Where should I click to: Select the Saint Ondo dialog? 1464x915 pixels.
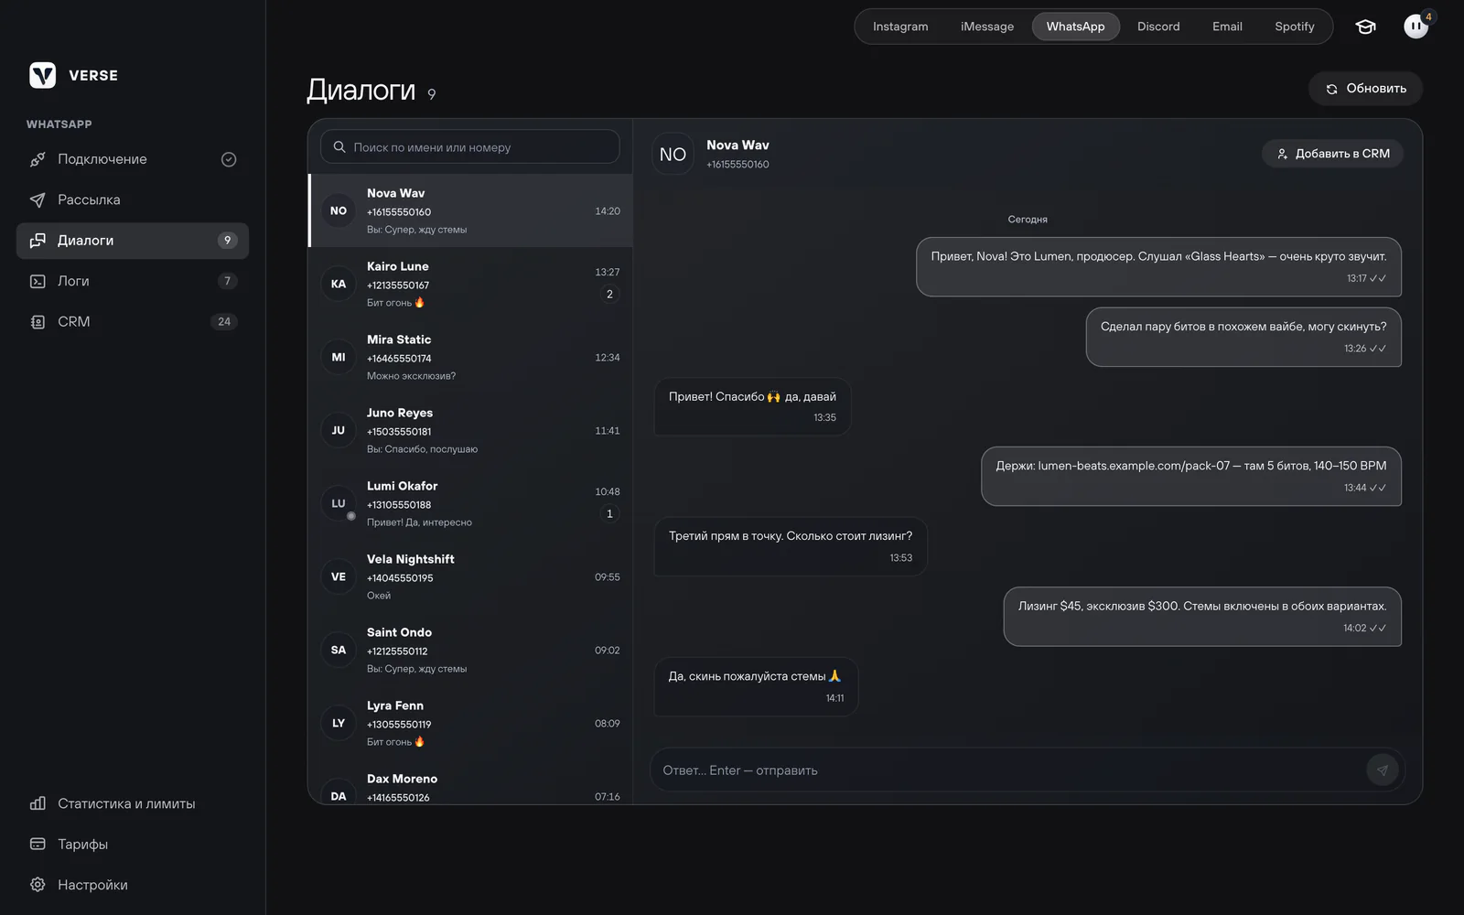tap(470, 650)
